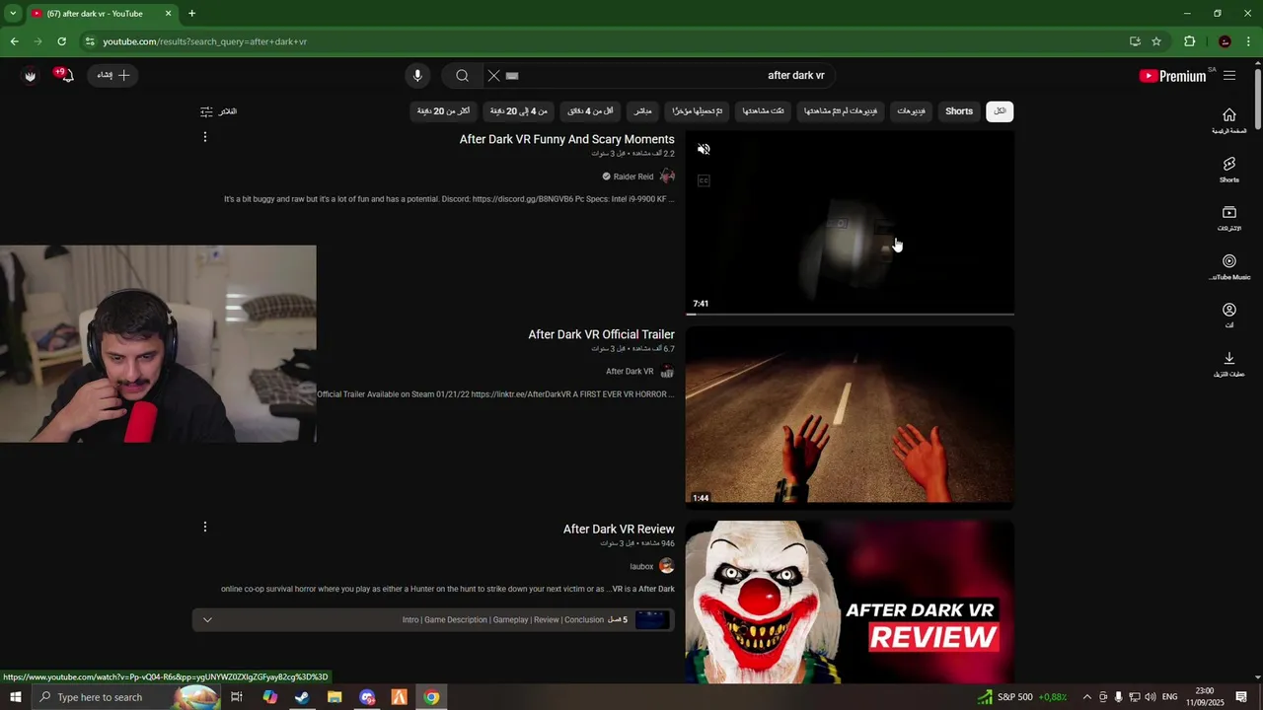The height and width of the screenshot is (710, 1263).
Task: Expand chapters chevron under After Dark VR Review
Action: [207, 620]
